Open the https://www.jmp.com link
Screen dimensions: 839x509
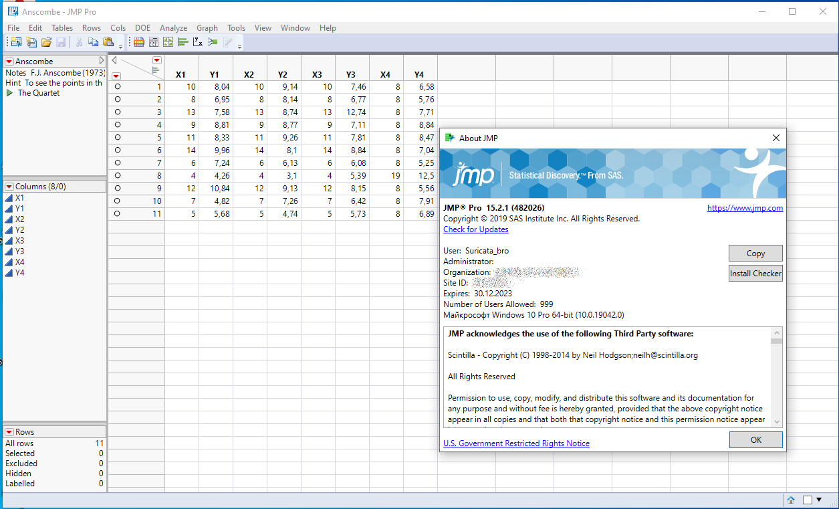[x=745, y=208]
